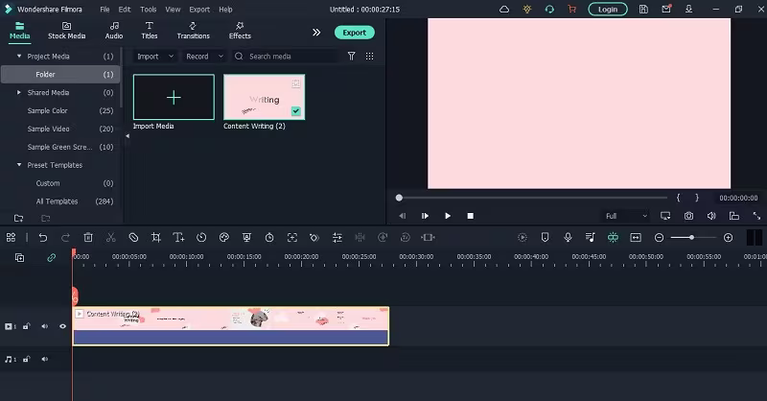This screenshot has width=767, height=401.
Task: Select Sample Video in the library
Action: pos(49,129)
